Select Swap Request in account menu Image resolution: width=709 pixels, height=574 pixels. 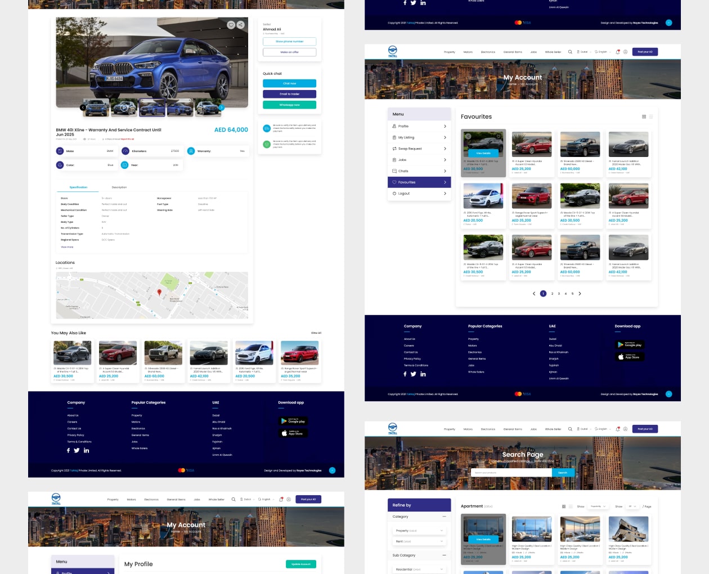pyautogui.click(x=419, y=149)
